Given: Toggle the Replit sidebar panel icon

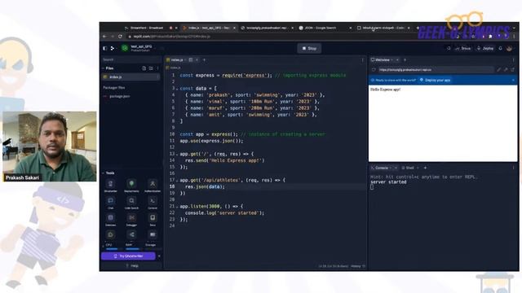Looking at the screenshot, I should point(105,49).
